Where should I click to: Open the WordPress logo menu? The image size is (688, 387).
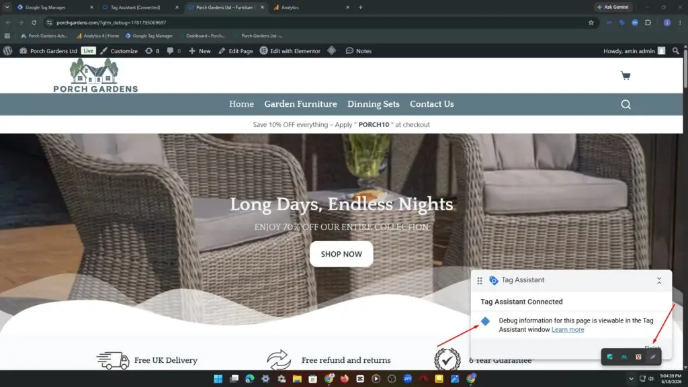tap(7, 51)
